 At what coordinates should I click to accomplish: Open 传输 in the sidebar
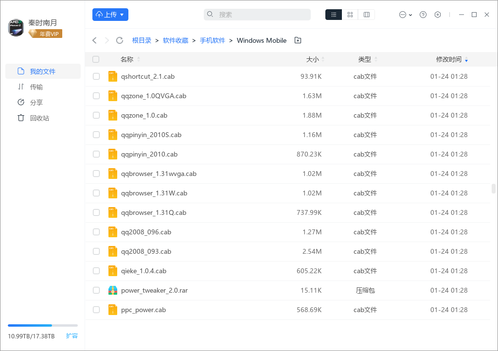pos(36,87)
